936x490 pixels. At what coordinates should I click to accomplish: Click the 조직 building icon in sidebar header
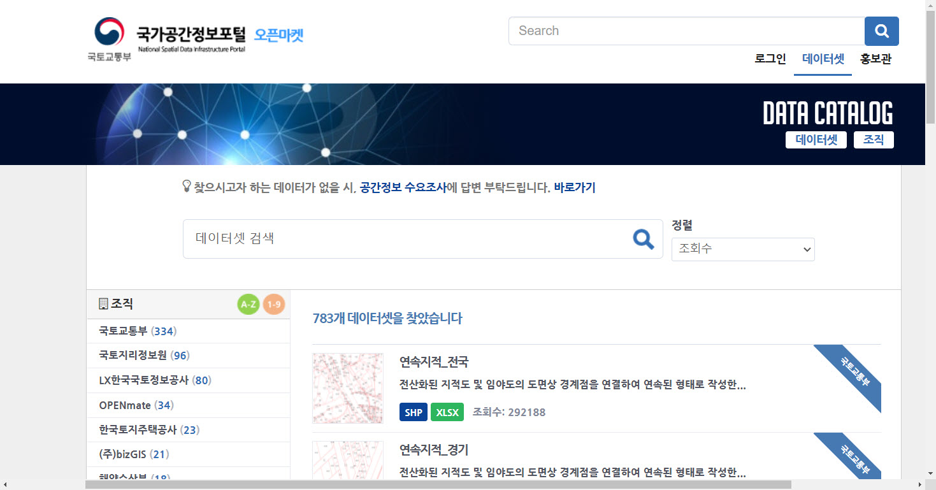coord(104,304)
